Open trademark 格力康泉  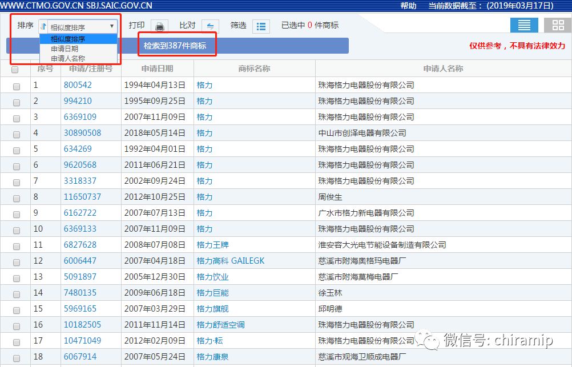coord(213,357)
